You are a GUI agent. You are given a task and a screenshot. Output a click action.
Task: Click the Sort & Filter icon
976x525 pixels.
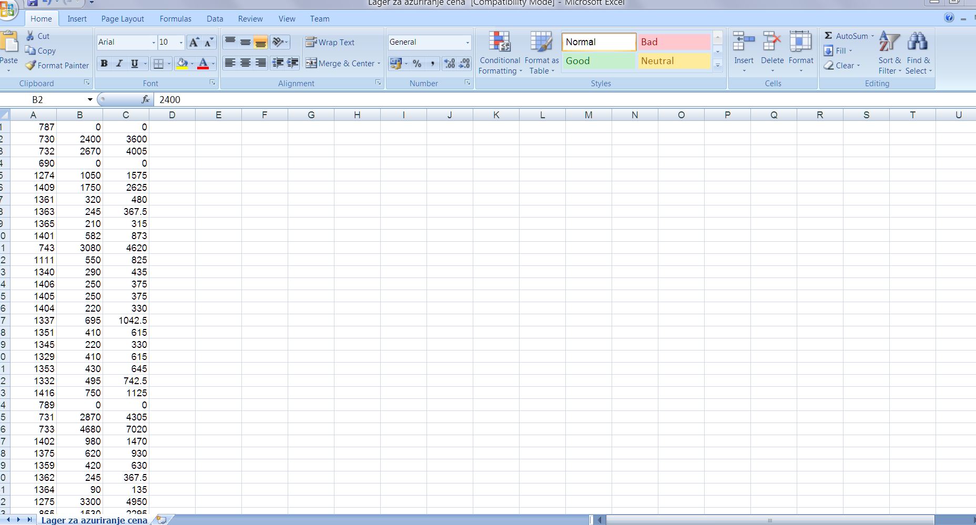click(889, 42)
